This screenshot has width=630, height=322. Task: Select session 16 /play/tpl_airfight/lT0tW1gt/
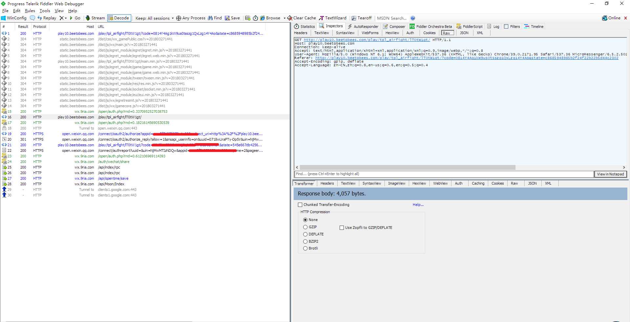(145, 117)
